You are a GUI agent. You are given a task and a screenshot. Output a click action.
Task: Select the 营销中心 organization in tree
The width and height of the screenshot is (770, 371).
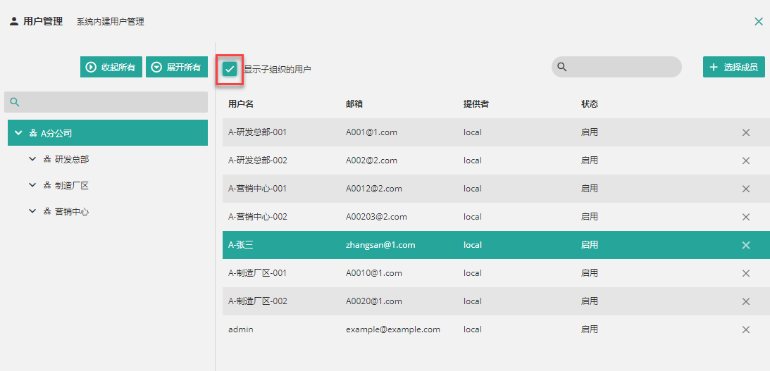pyautogui.click(x=72, y=211)
